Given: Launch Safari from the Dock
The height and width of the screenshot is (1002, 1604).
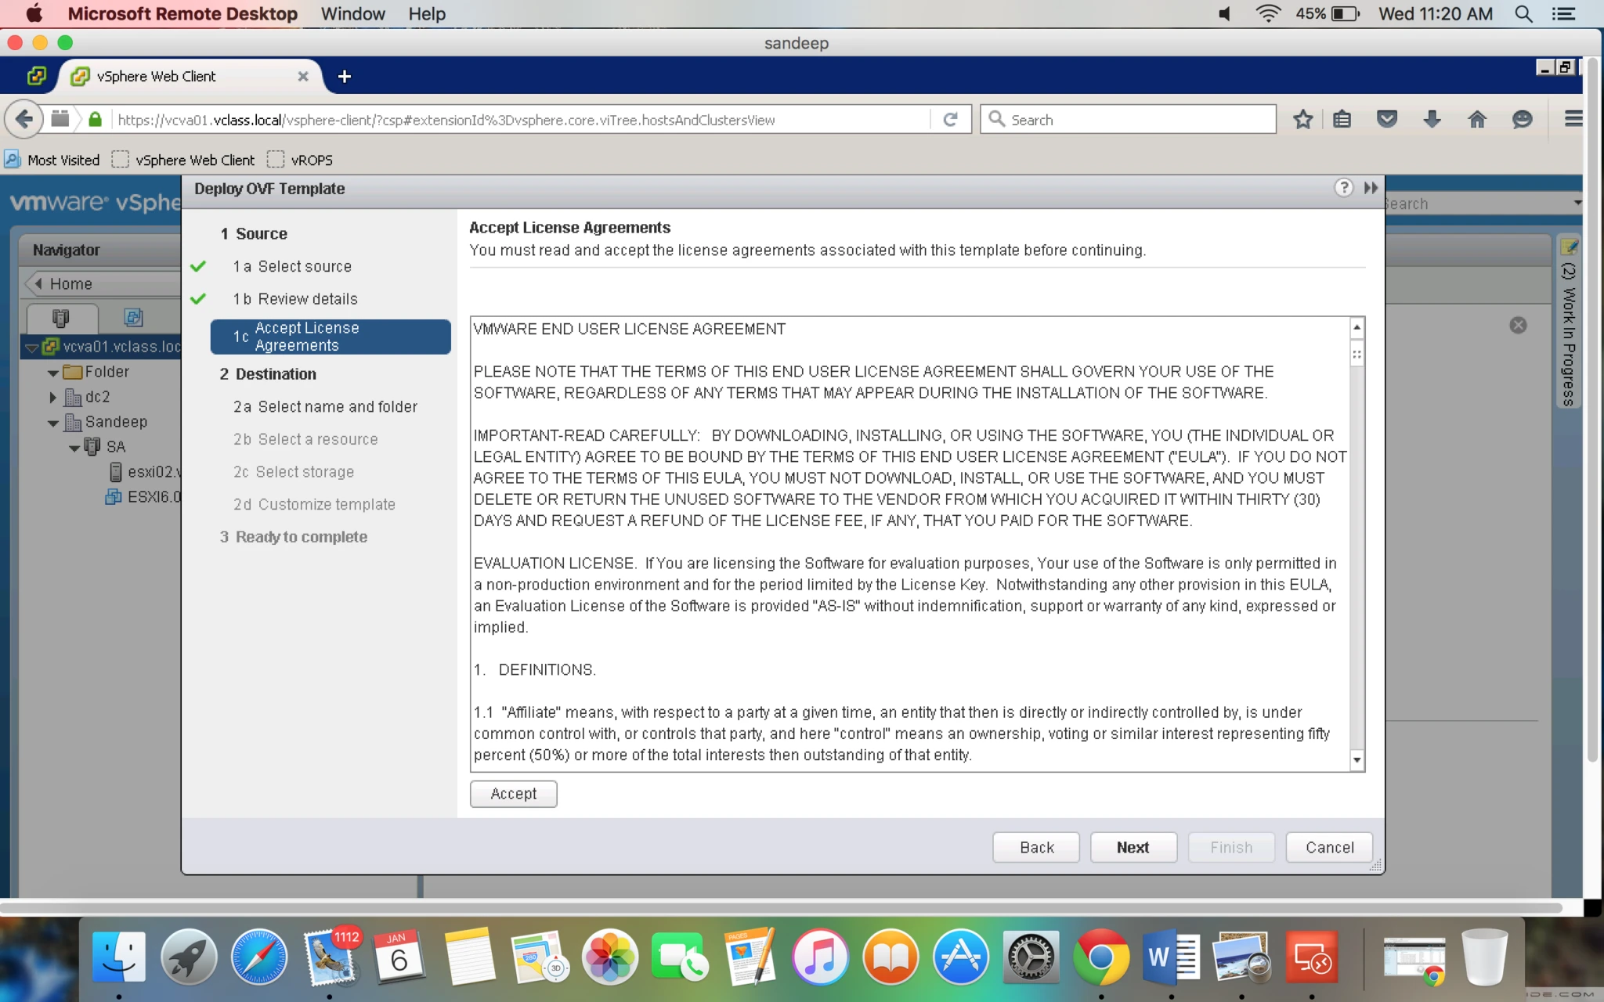Looking at the screenshot, I should pyautogui.click(x=259, y=957).
